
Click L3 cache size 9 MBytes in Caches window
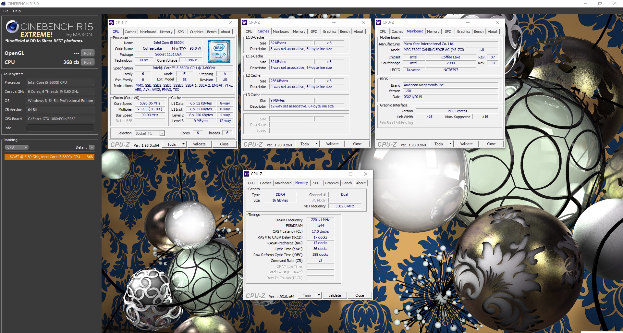pos(292,100)
